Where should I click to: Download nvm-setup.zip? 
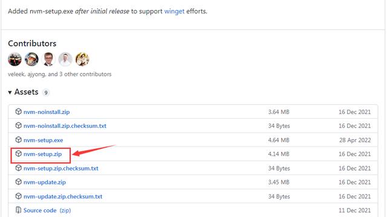coord(43,154)
